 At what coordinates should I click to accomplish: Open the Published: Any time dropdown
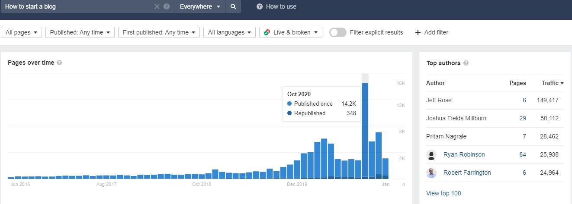click(80, 32)
